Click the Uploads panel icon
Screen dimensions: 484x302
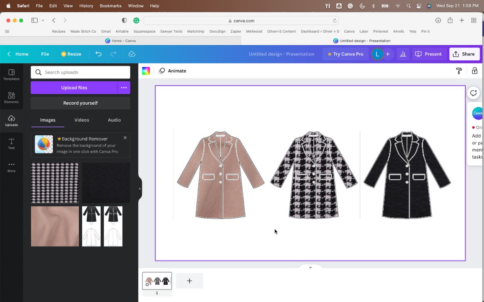[x=11, y=120]
